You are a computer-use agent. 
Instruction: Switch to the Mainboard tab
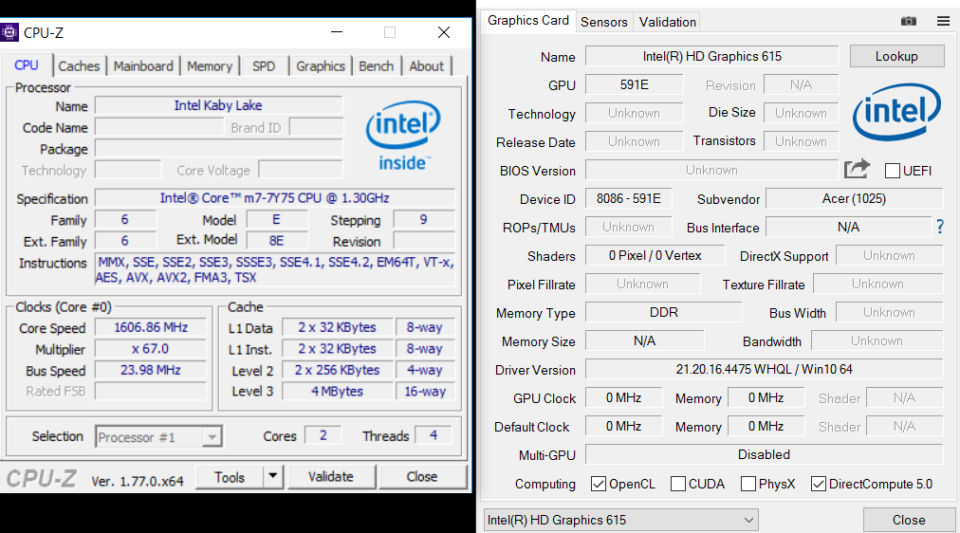pos(143,66)
